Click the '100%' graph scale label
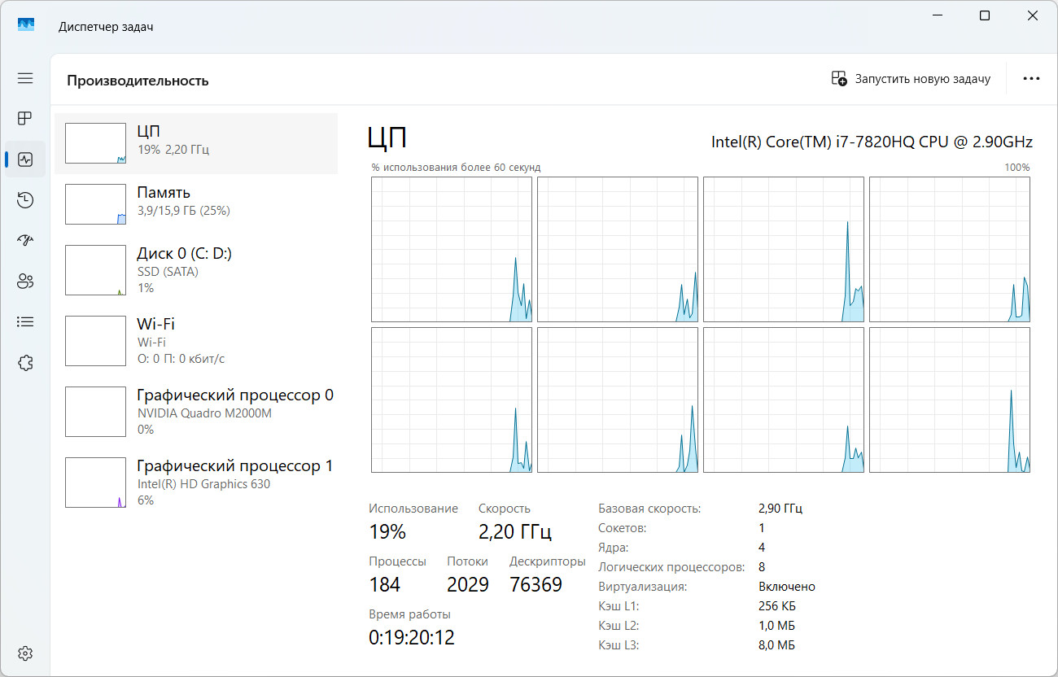The image size is (1058, 677). click(1017, 168)
